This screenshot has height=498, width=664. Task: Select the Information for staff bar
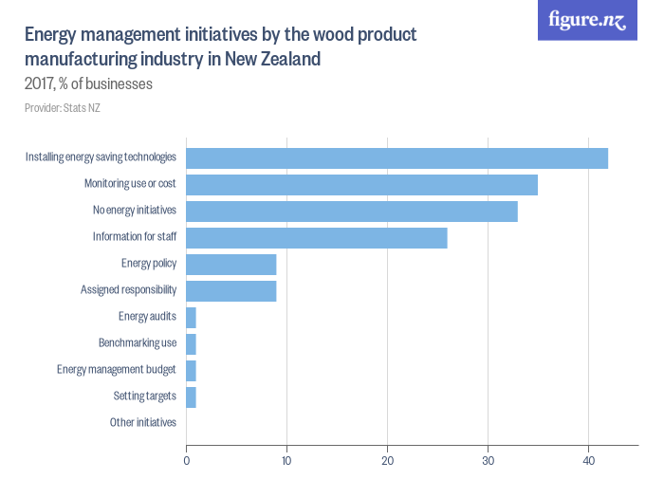pyautogui.click(x=316, y=237)
